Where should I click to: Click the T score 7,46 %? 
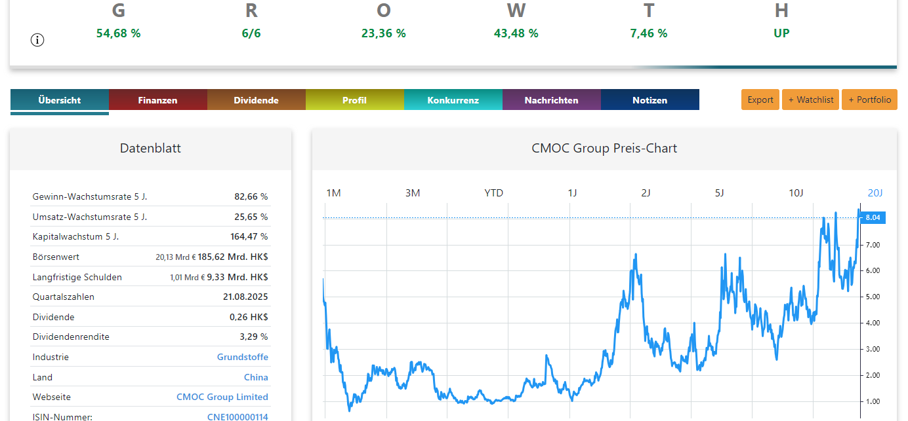(649, 33)
